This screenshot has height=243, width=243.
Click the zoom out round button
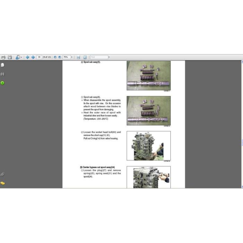(x=55, y=57)
